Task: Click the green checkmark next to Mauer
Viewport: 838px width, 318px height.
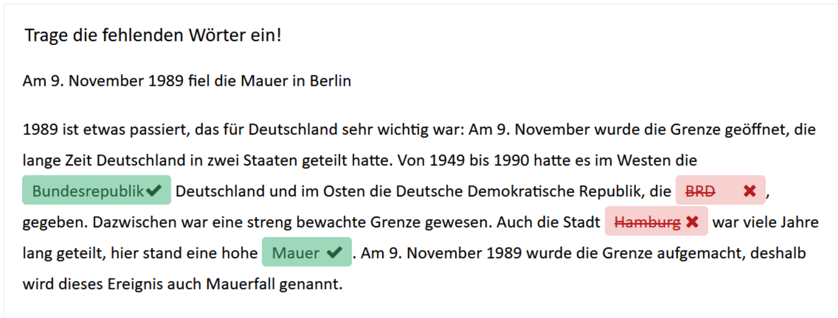Action: tap(334, 252)
